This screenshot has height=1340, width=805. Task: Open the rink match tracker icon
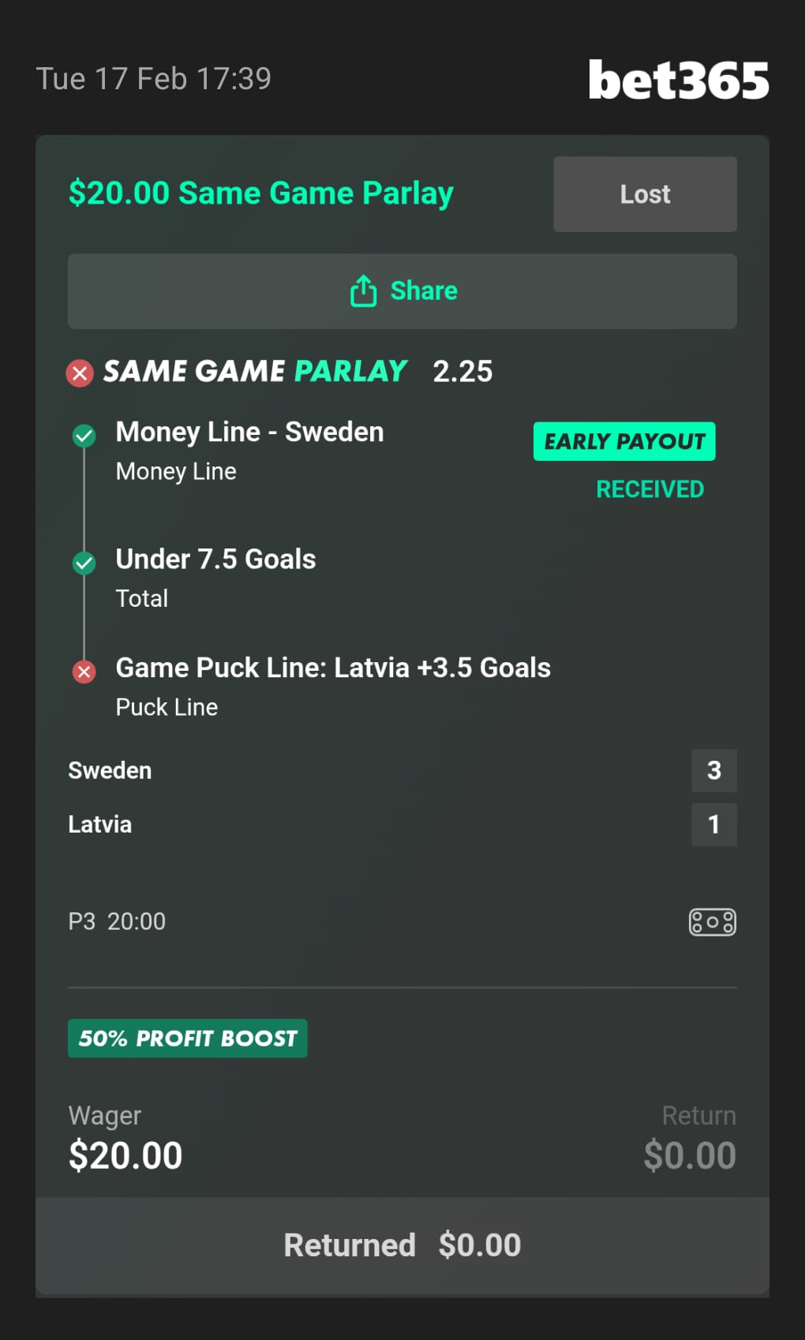coord(712,922)
